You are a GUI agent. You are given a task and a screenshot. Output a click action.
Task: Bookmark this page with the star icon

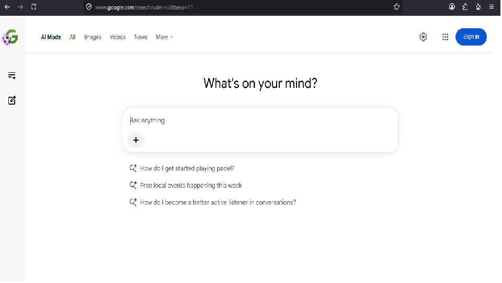click(396, 7)
